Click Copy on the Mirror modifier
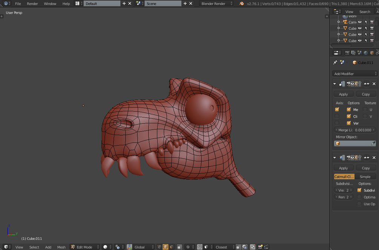 [x=366, y=94]
